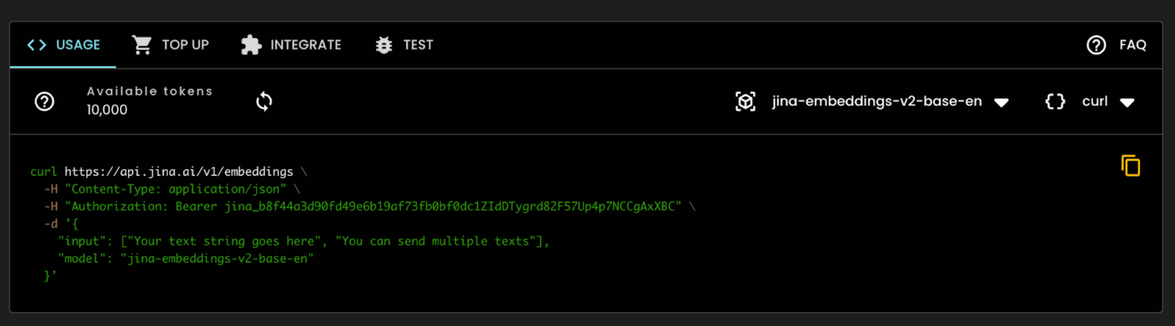The image size is (1175, 326).
Task: Click the Top Up shopping cart icon
Action: pyautogui.click(x=142, y=45)
